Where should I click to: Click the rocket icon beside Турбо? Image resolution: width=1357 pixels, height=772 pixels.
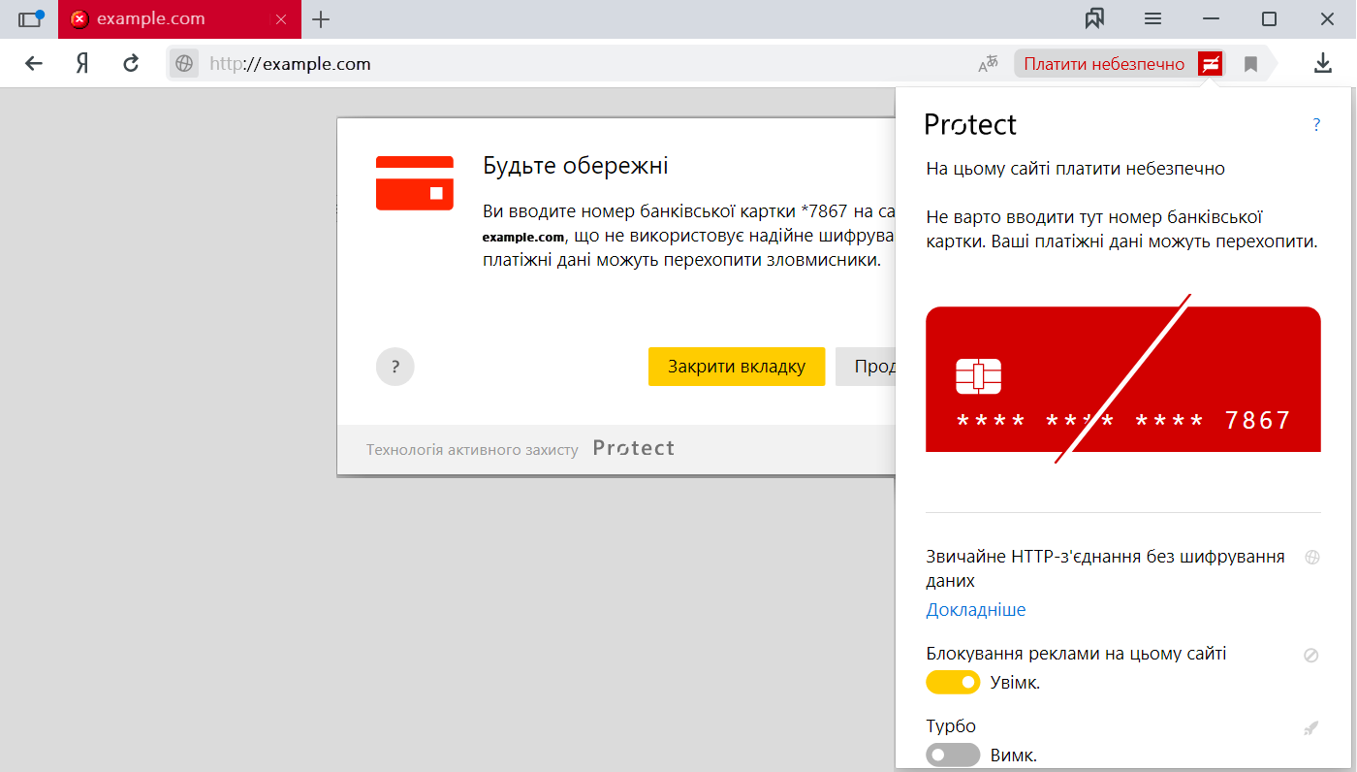[1311, 727]
